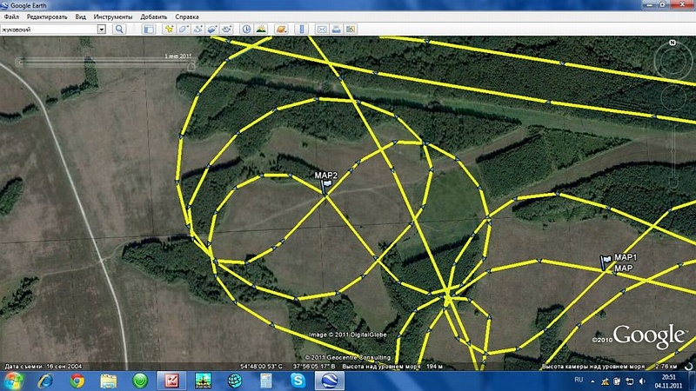
Task: Open Chrome from the Windows taskbar
Action: click(77, 381)
